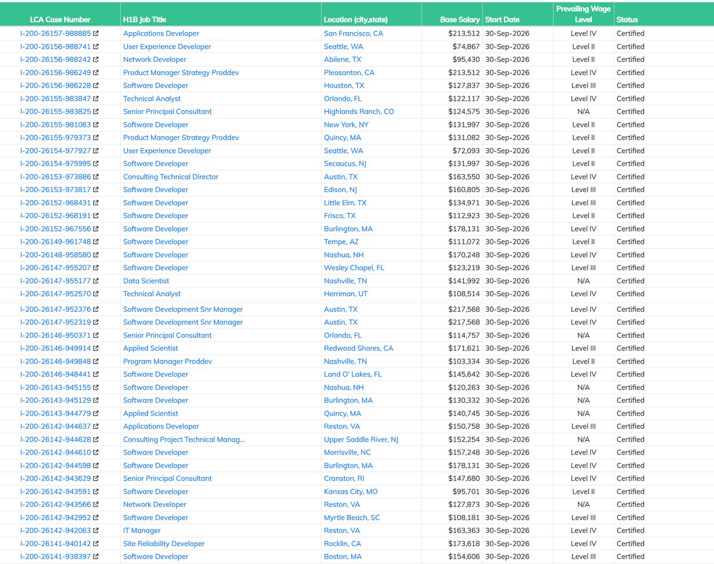The image size is (714, 564).
Task: Open external link icon for case I-200-26152-968431
Action: (96, 203)
